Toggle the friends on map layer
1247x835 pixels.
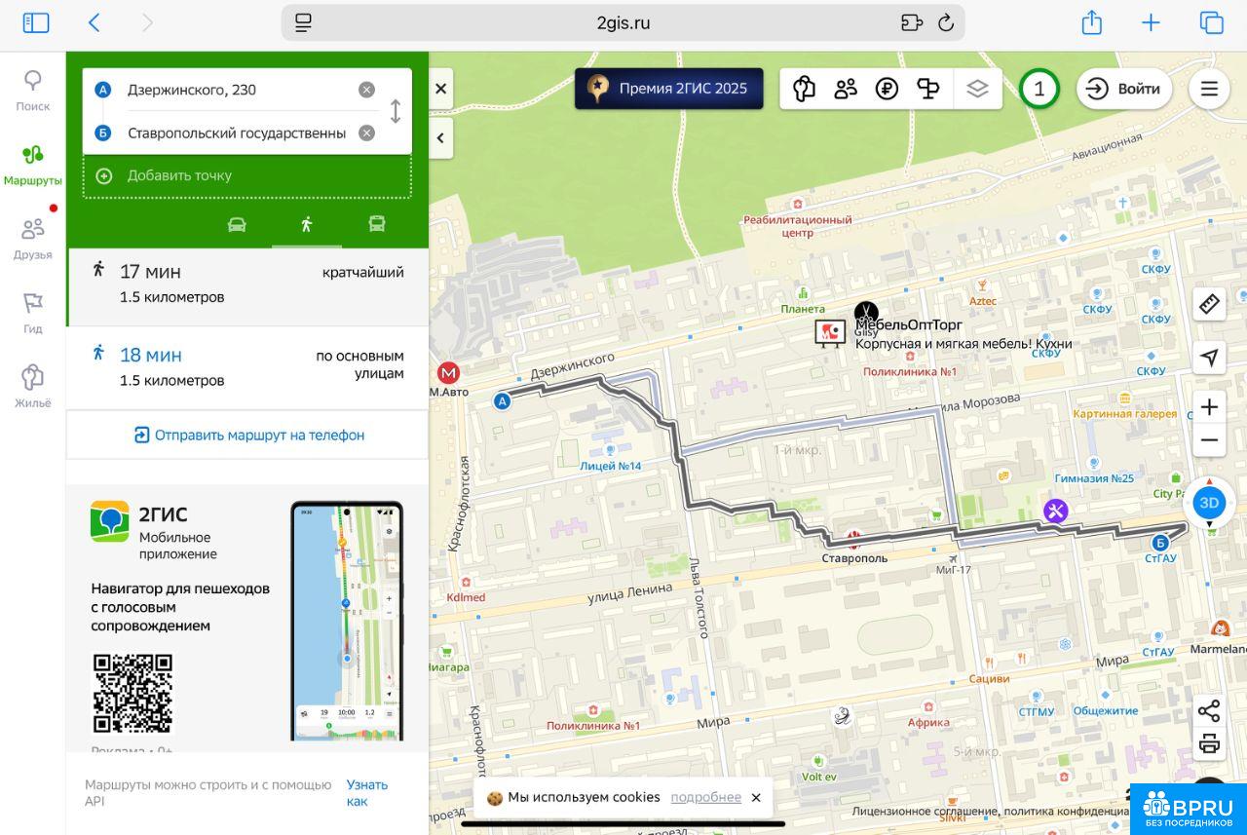(846, 89)
